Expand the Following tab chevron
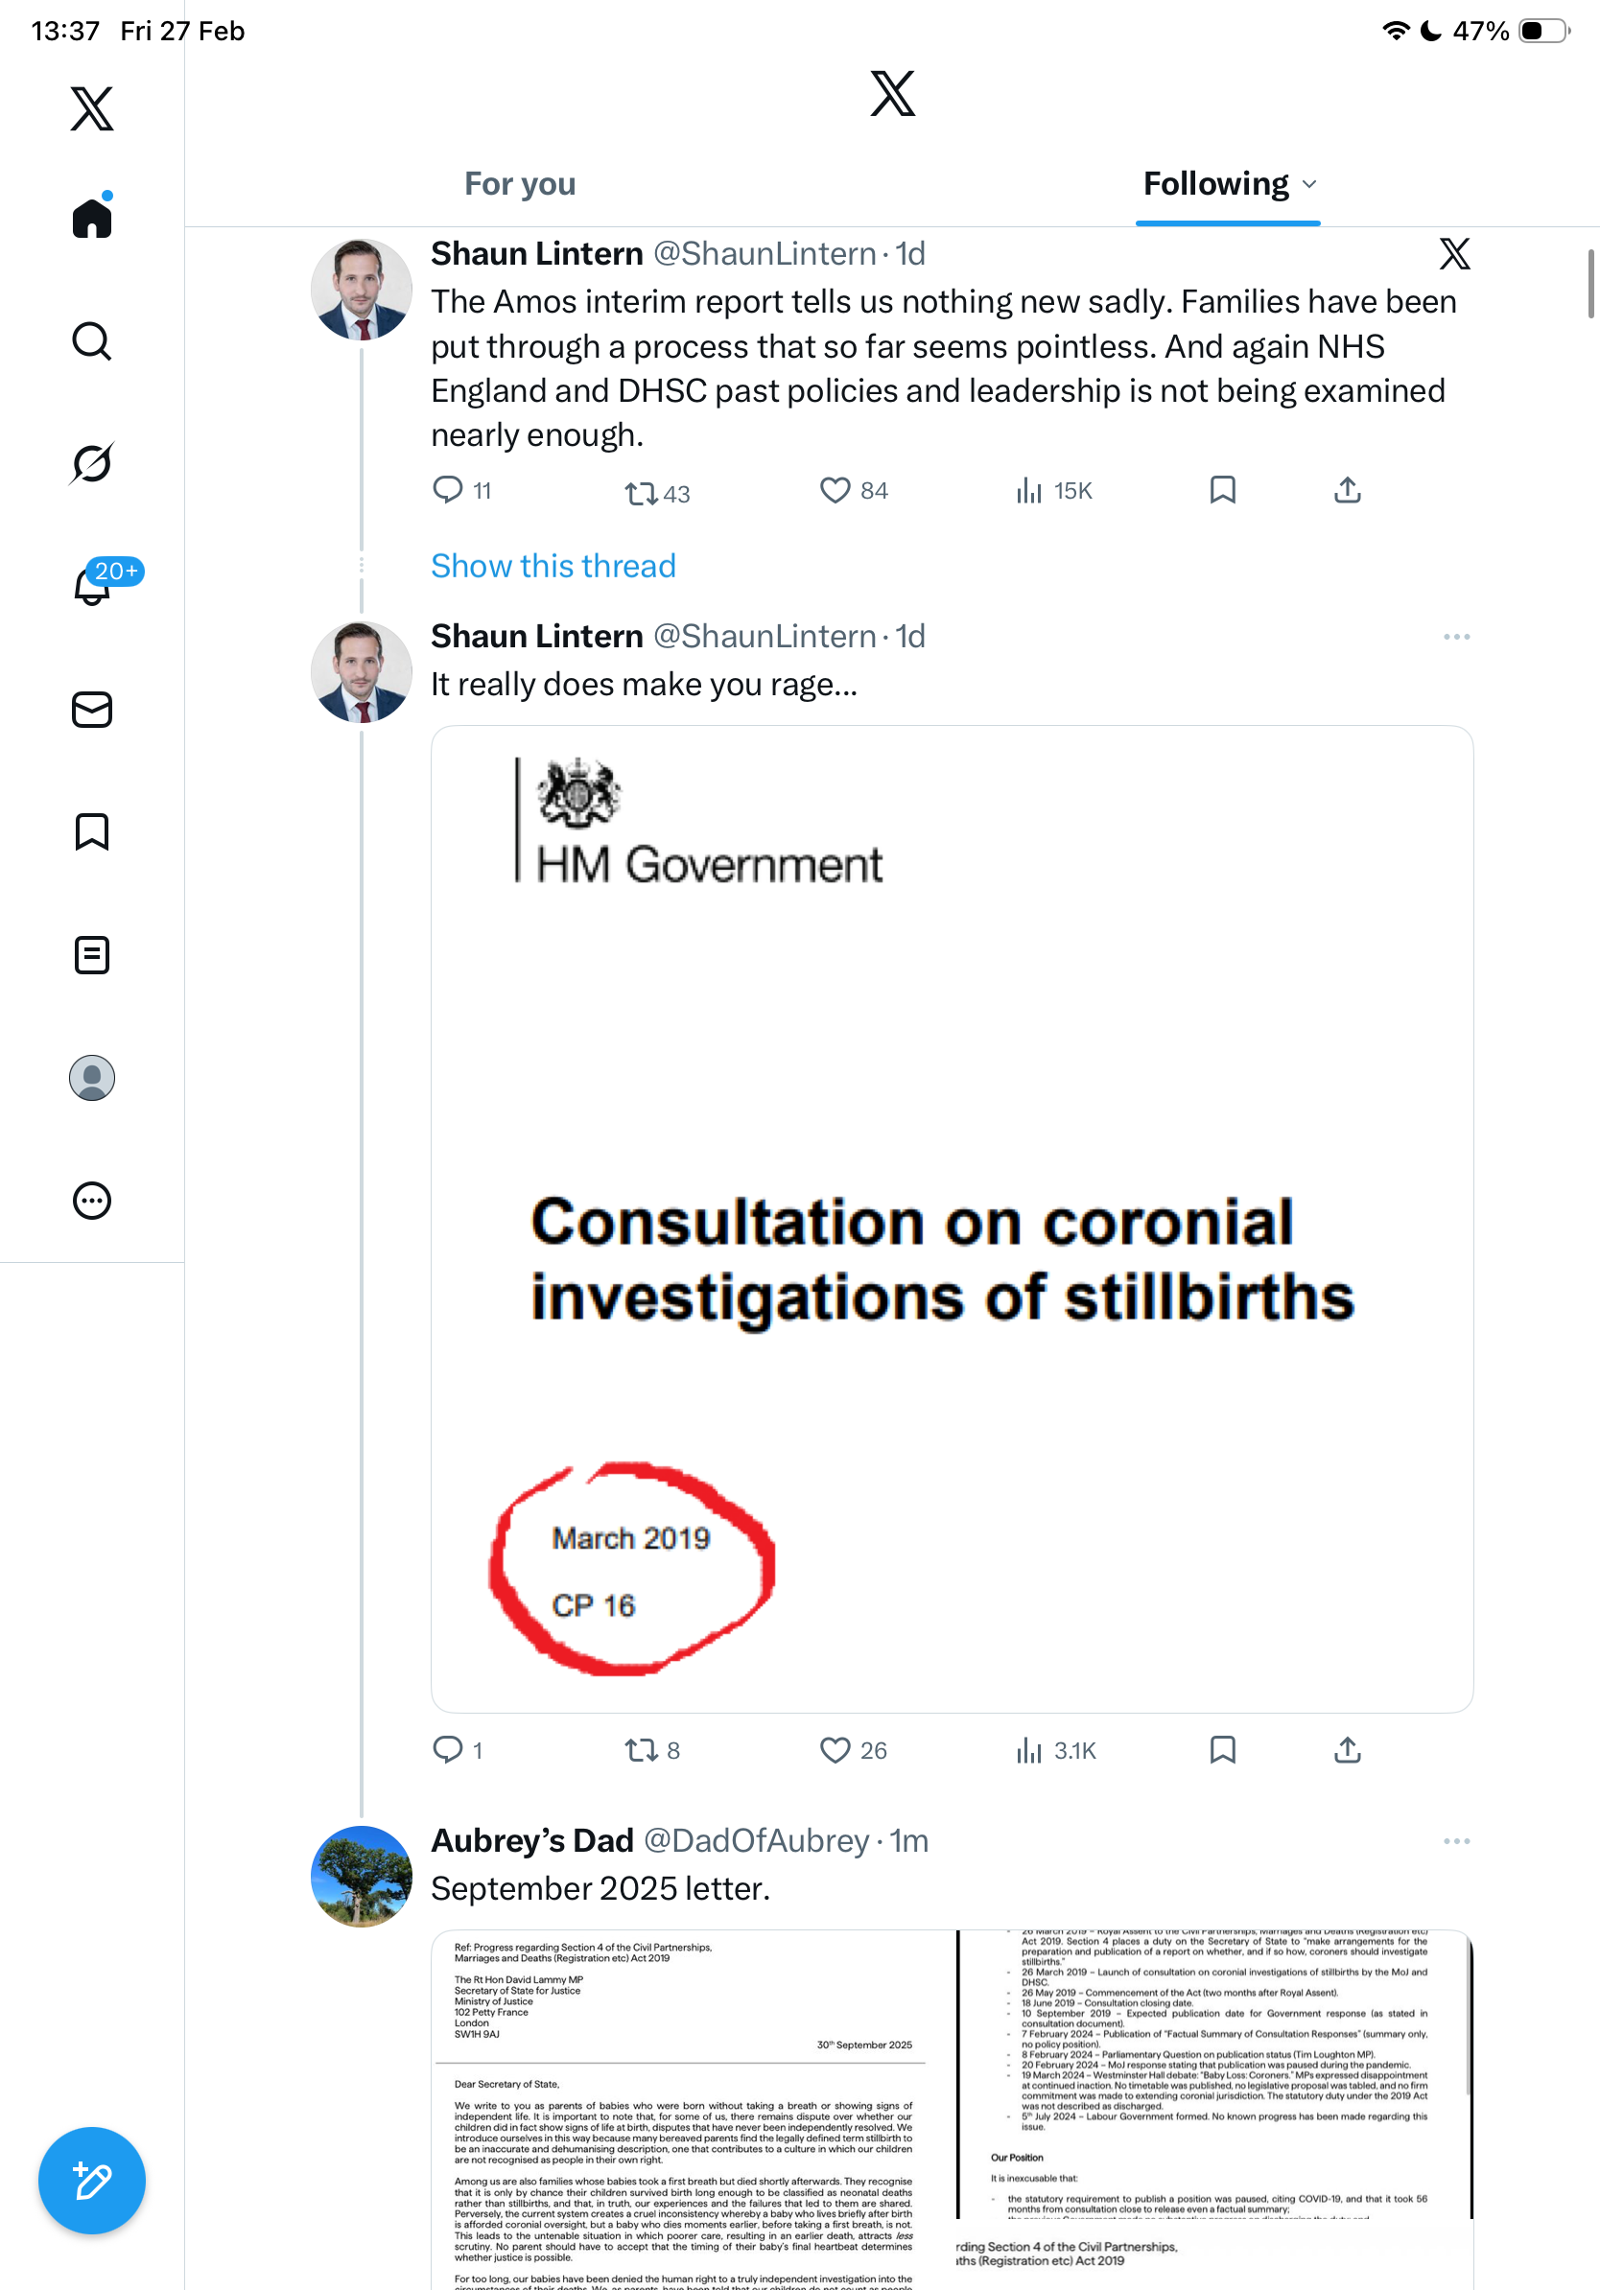The height and width of the screenshot is (2290, 1600). click(1310, 184)
